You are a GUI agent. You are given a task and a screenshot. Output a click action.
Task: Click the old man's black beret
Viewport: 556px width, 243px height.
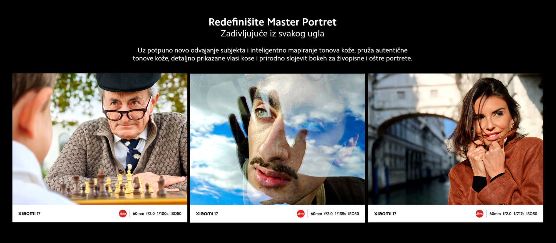(128, 82)
